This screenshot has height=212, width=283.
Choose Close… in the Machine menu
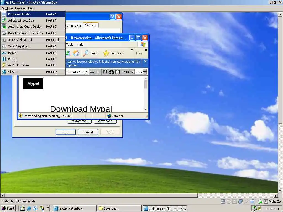(x=33, y=72)
